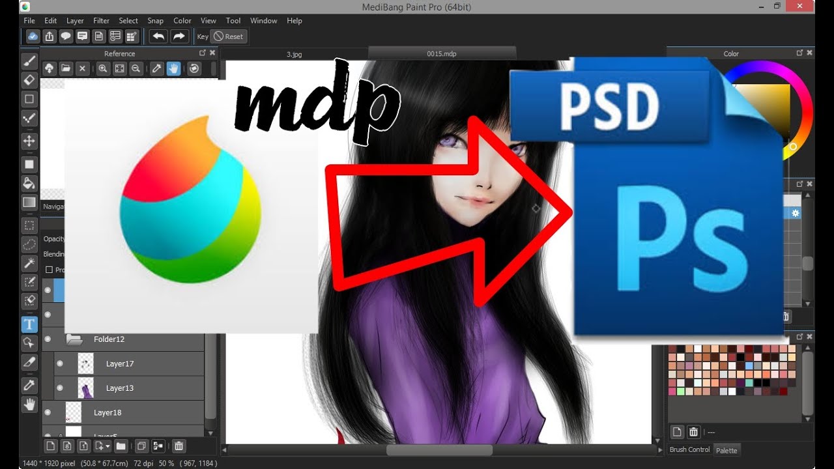Toggle visibility of Layer13

pyautogui.click(x=60, y=388)
